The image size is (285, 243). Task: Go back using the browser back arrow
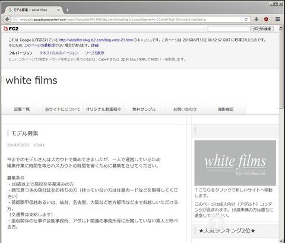pyautogui.click(x=7, y=19)
